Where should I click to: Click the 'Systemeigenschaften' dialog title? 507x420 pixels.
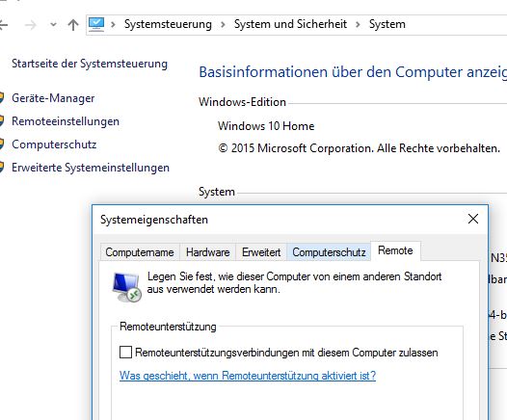pos(154,220)
